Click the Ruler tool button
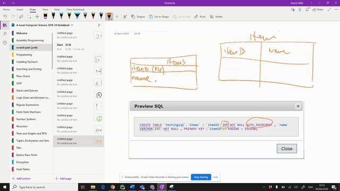 pyautogui.click(x=200, y=16)
